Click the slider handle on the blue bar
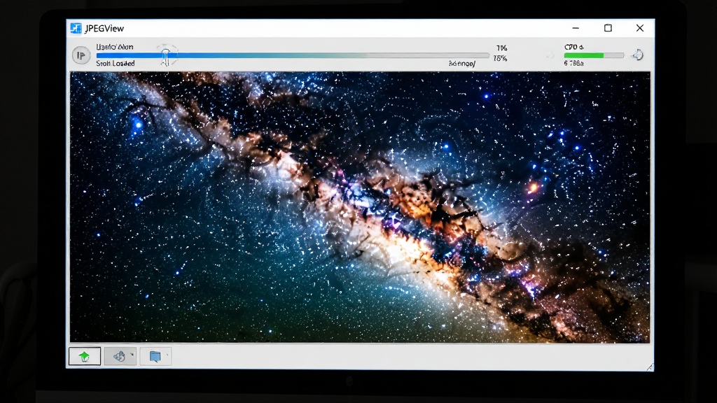The width and height of the screenshot is (717, 403). pos(165,57)
